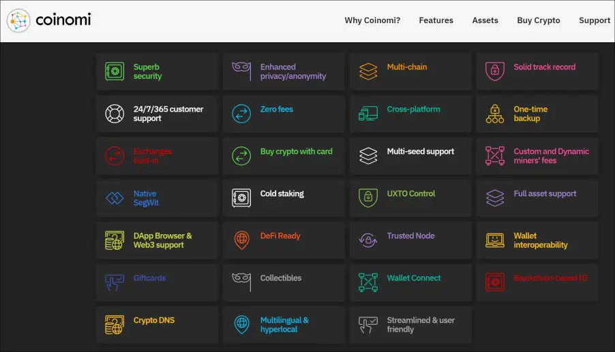Viewport: 615px width, 352px height.
Task: Select the Wallet Connect label
Action: [414, 278]
